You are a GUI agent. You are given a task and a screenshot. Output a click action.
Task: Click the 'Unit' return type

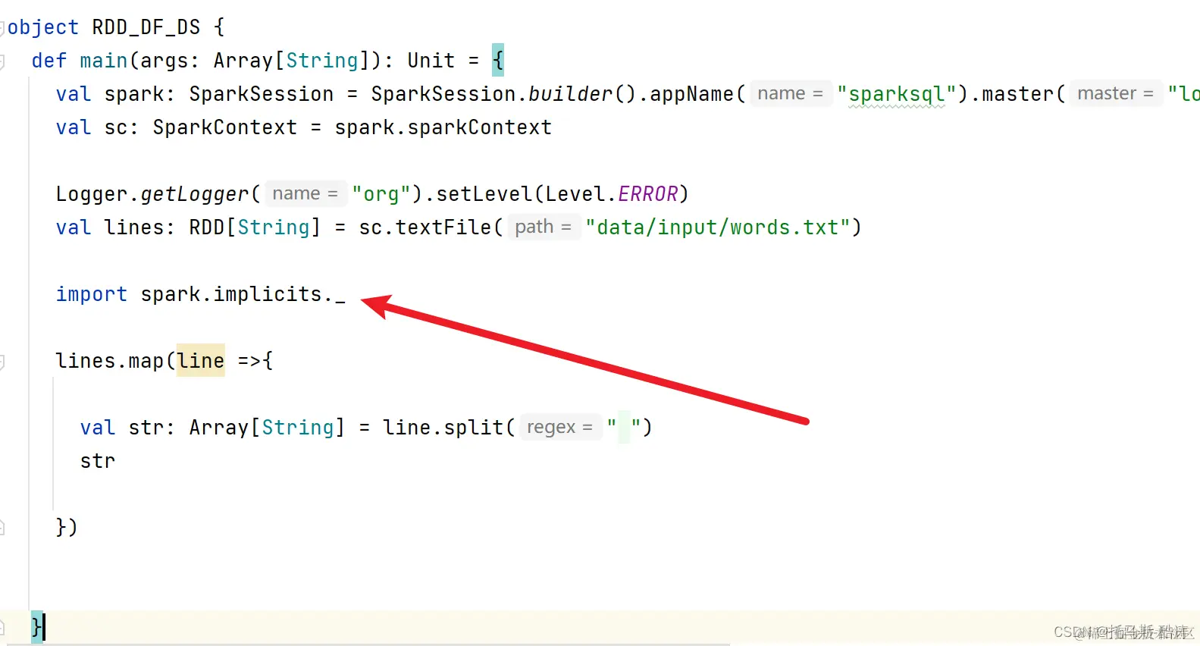(431, 61)
